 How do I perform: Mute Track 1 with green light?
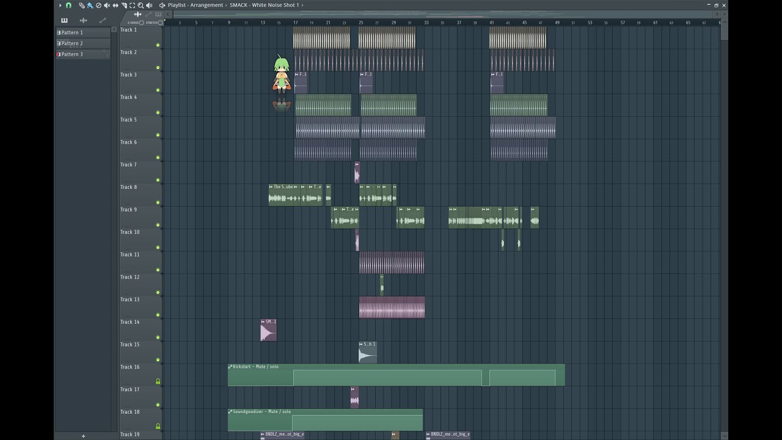[158, 45]
